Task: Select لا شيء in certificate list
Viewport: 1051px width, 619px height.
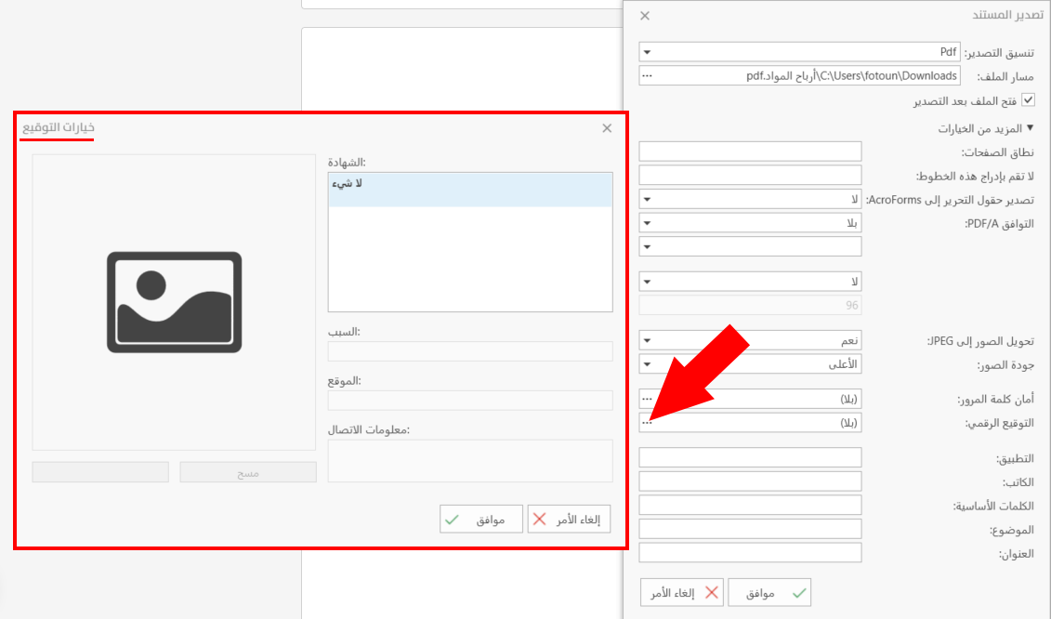Action: pyautogui.click(x=470, y=190)
